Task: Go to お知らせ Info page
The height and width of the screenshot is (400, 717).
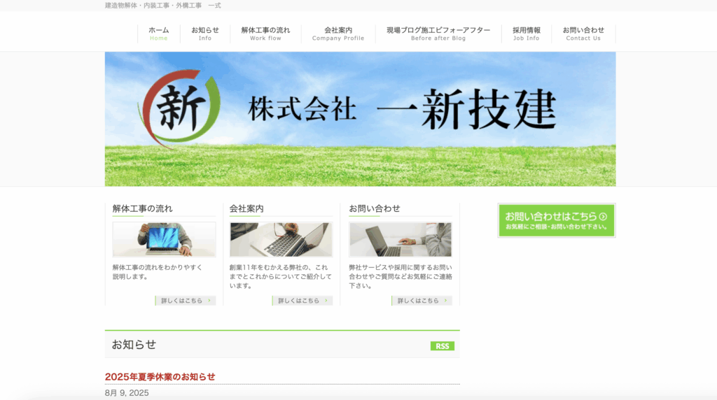Action: pos(205,34)
